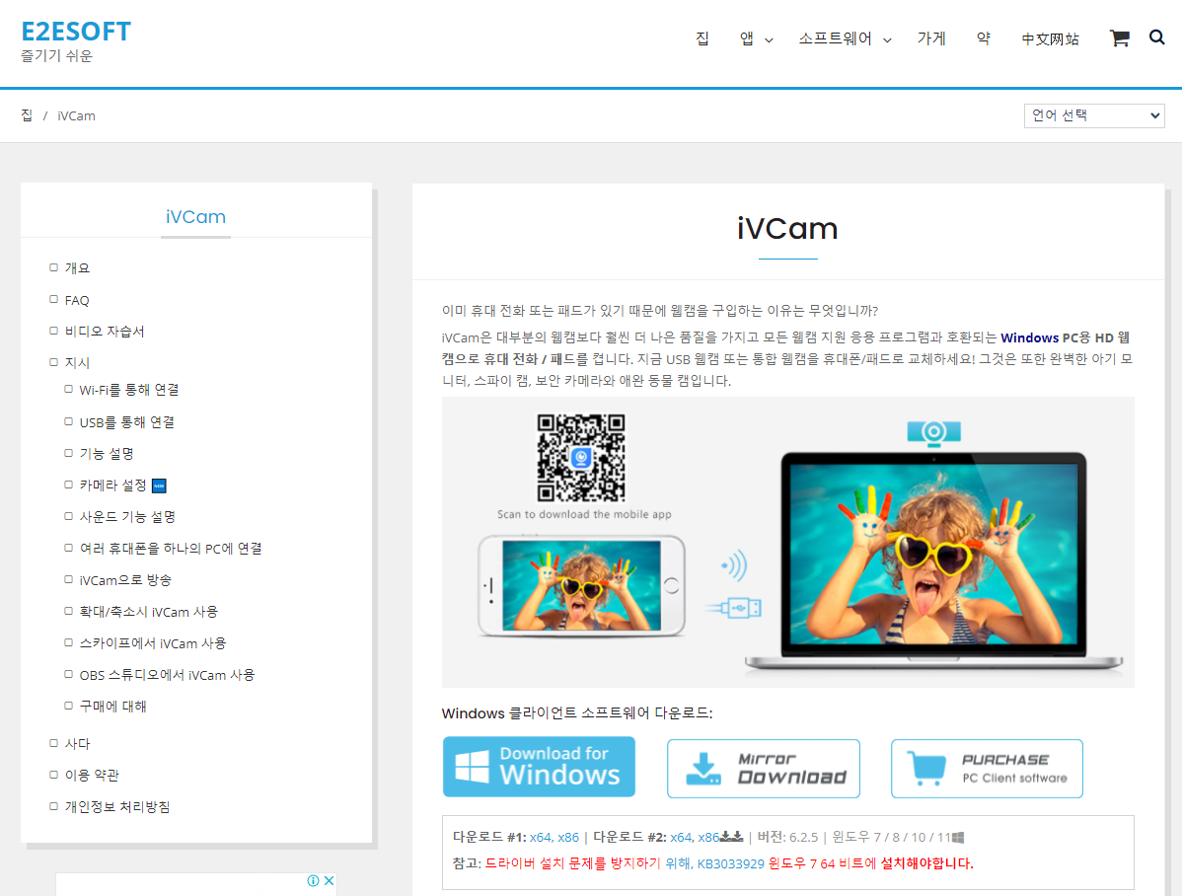Open the 비디오 자습서 sidebar item

click(x=105, y=332)
